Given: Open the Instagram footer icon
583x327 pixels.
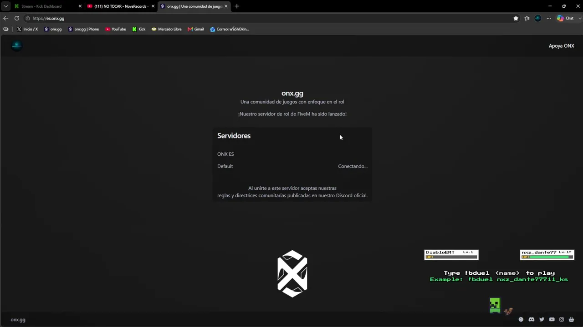Looking at the screenshot, I should point(562,320).
